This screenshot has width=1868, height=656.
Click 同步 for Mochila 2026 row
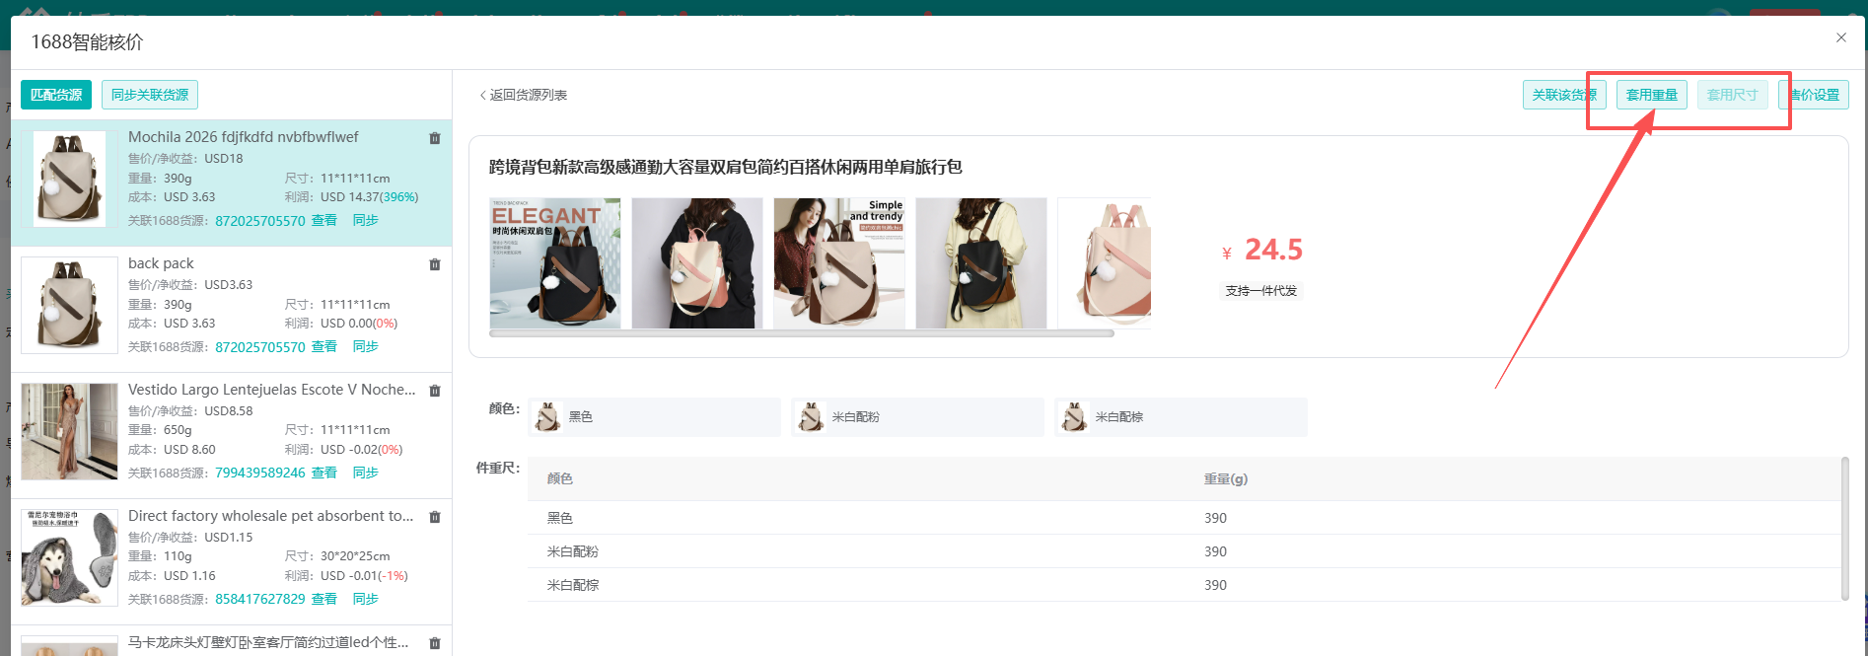point(366,220)
